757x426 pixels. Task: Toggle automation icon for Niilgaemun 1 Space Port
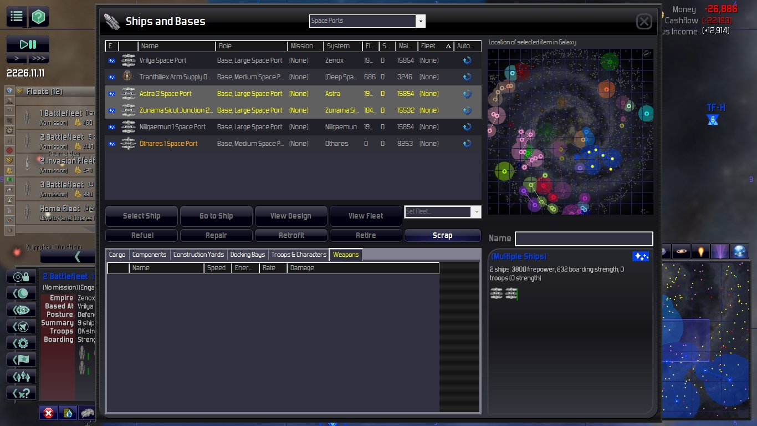[467, 127]
